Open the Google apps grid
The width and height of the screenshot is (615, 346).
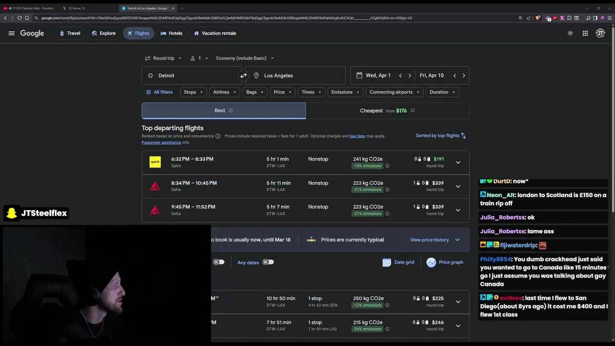585,33
